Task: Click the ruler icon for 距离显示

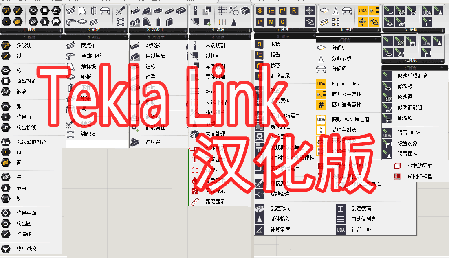Action: [x=195, y=202]
